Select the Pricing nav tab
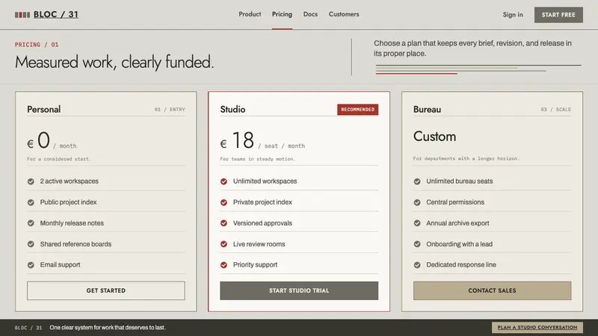The height and width of the screenshot is (336, 598). point(282,14)
